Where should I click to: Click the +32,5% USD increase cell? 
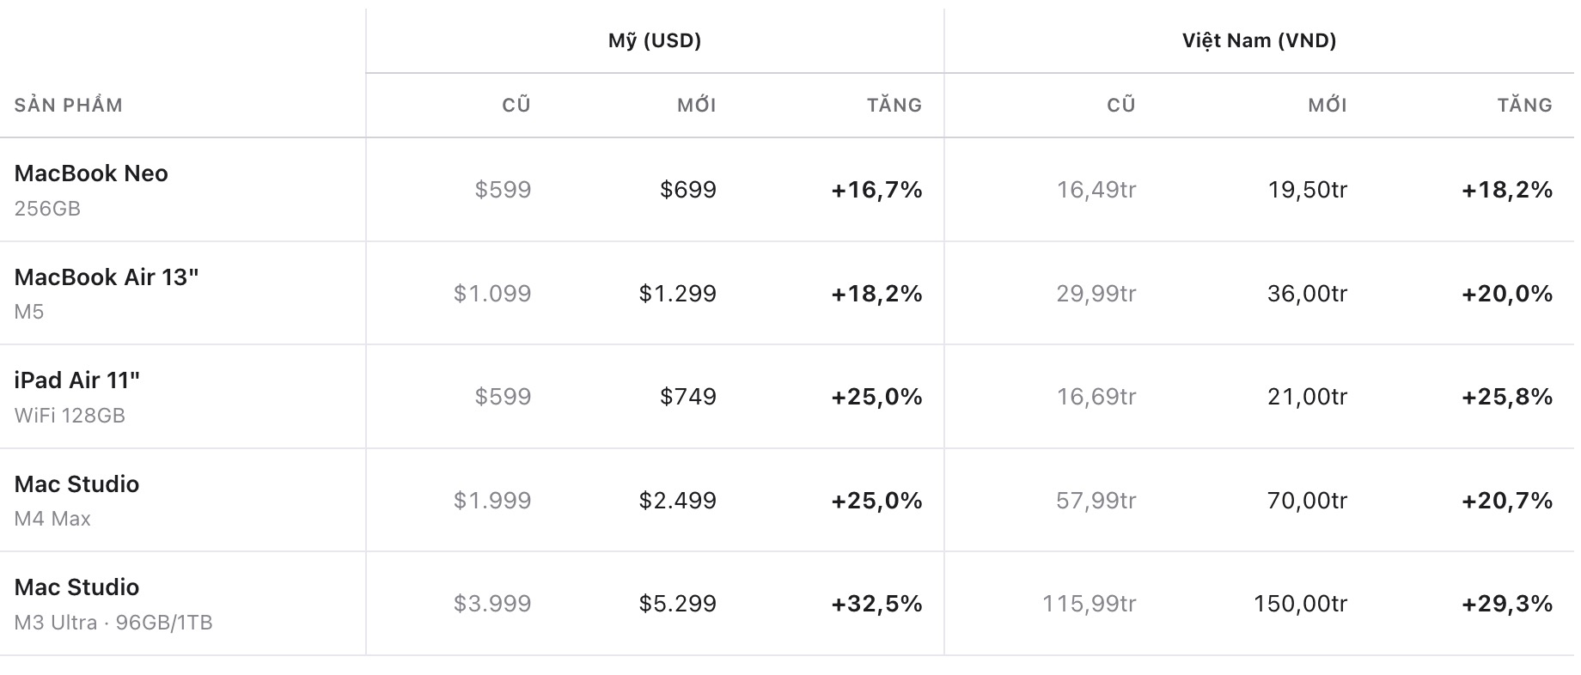876,604
